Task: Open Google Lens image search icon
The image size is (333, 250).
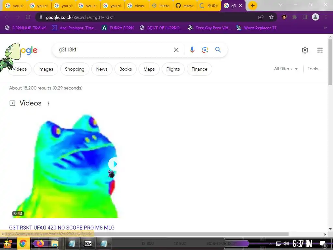Action: (205, 50)
